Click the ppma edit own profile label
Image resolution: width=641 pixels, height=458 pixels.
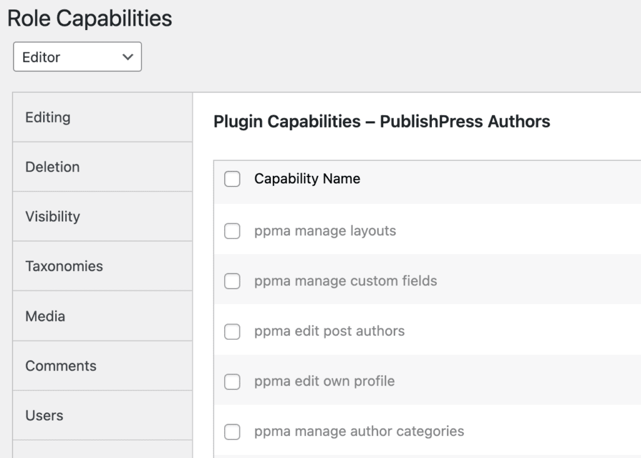(x=325, y=382)
